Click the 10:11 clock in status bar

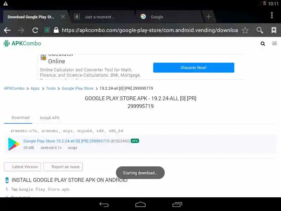(x=273, y=4)
